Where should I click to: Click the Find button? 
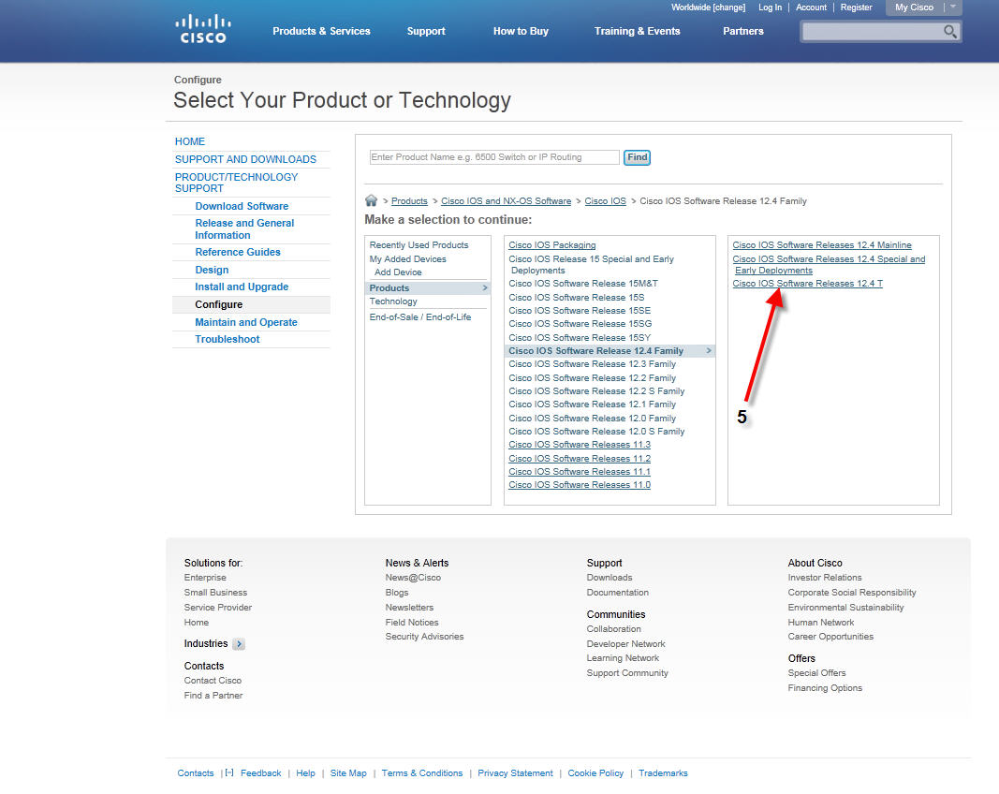point(637,157)
